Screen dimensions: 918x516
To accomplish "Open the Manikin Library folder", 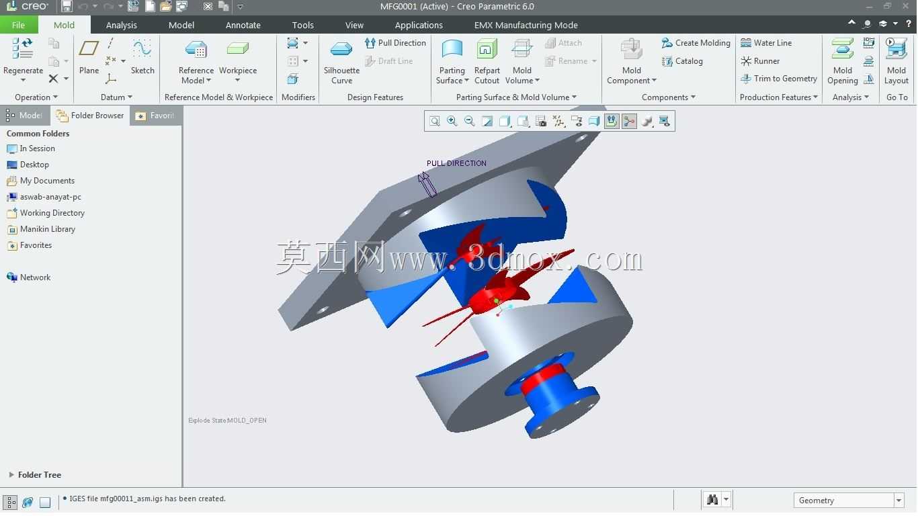I will pyautogui.click(x=41, y=229).
